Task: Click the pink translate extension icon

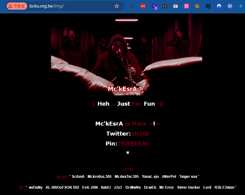Action: click(186, 6)
